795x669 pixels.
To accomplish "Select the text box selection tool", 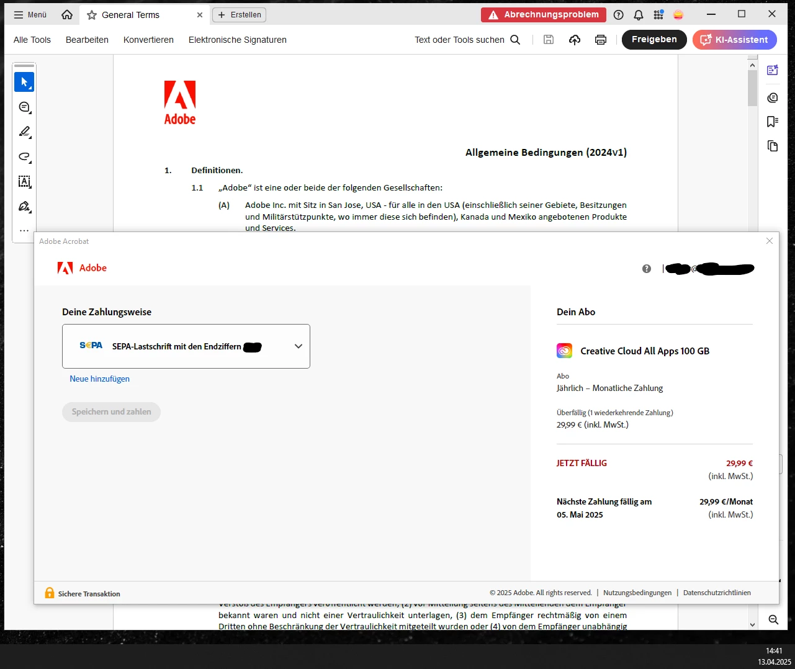I will point(24,182).
